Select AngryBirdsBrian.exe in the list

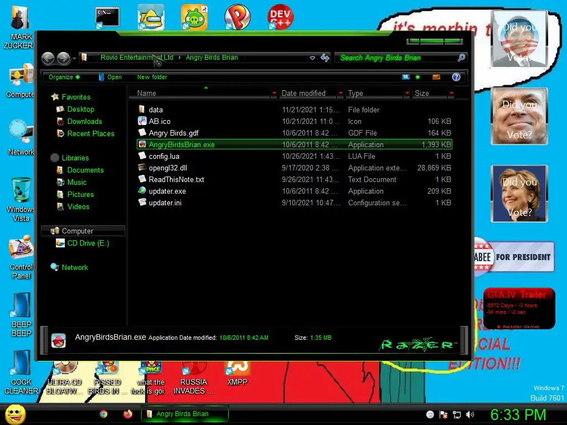pyautogui.click(x=295, y=144)
